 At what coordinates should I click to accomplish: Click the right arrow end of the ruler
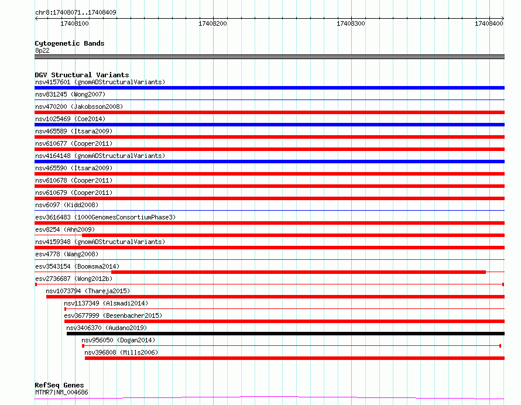pos(503,19)
